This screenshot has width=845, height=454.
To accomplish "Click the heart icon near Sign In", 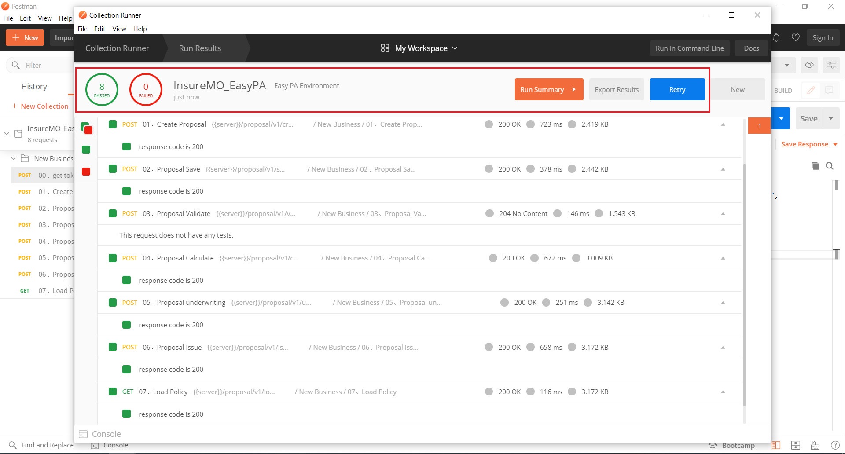I will 796,38.
